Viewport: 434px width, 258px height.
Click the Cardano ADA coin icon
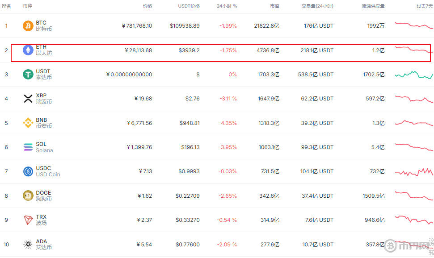click(28, 244)
